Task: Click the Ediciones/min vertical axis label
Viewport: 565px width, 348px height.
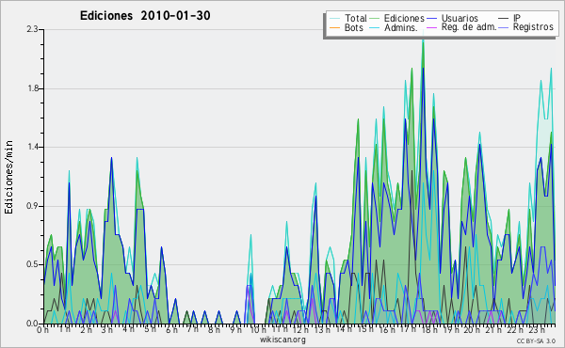Action: pos(8,177)
